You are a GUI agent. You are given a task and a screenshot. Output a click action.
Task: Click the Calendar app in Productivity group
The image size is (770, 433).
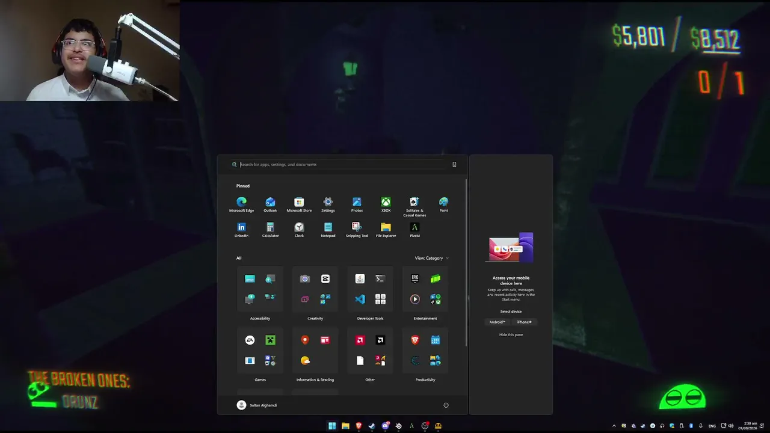pos(435,340)
